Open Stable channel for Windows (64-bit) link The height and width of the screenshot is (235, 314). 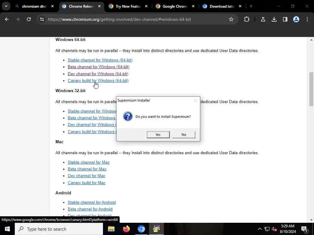coord(100,60)
